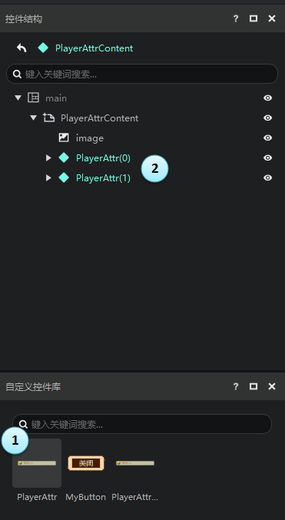Viewport: 285px width, 520px height.
Task: Select the PlayerAttr thumbnail in library
Action: click(x=37, y=463)
